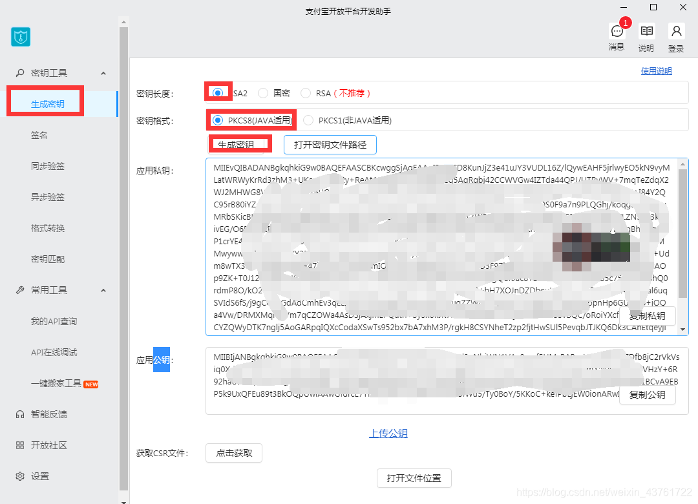Select the RSA (不推荐) radio option

(x=306, y=92)
